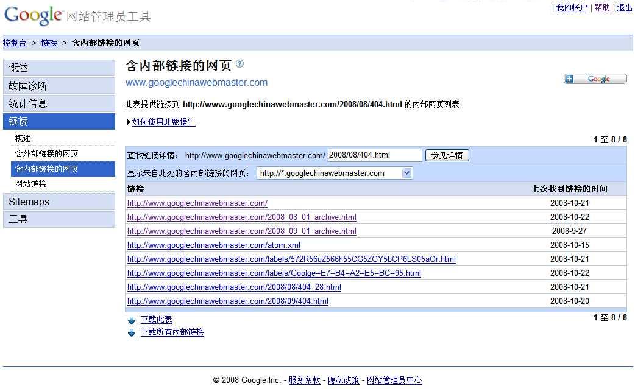Open 网站管理员中心 footer link

tap(394, 380)
